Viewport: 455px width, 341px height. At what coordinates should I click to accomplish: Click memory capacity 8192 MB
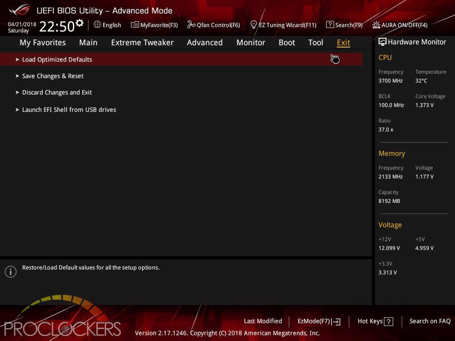tap(389, 201)
